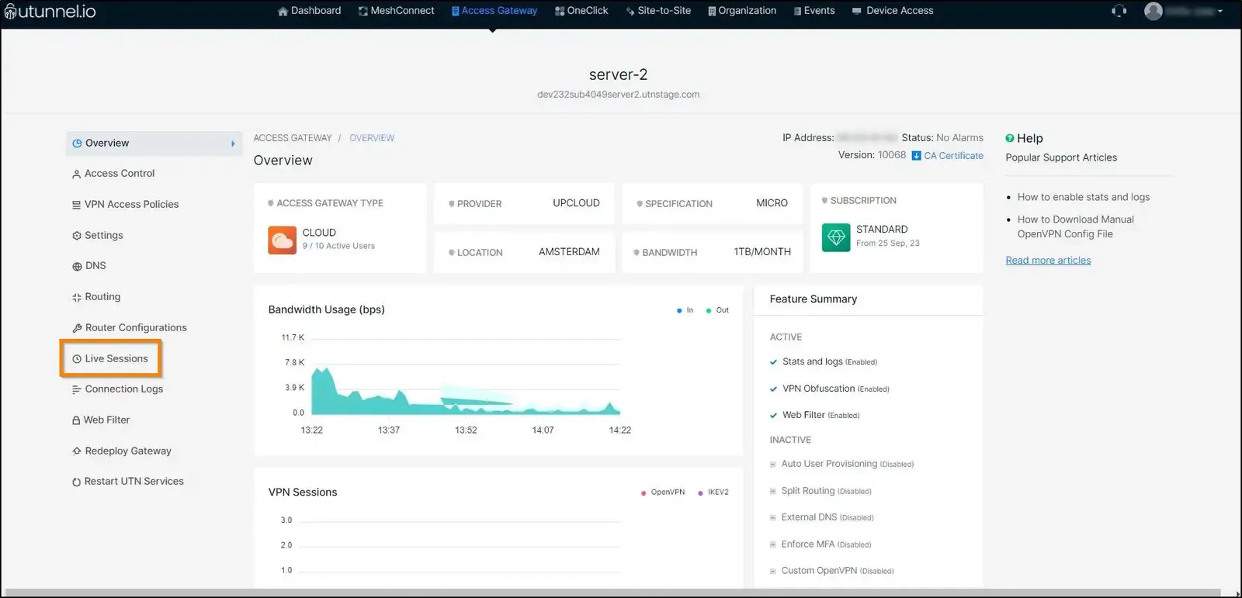Image resolution: width=1242 pixels, height=598 pixels.
Task: Open the Device Access menu item
Action: (x=893, y=11)
